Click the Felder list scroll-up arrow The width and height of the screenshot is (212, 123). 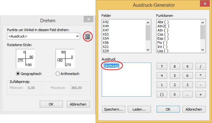pos(148,23)
